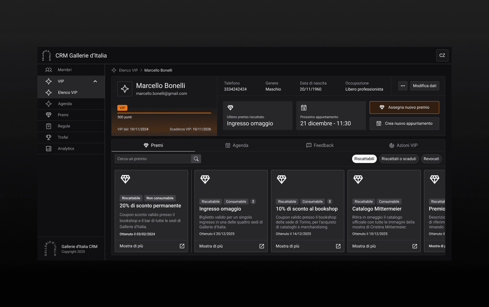Image resolution: width=489 pixels, height=307 pixels.
Task: Collapse the VIP sidebar group chevron
Action: pos(95,81)
